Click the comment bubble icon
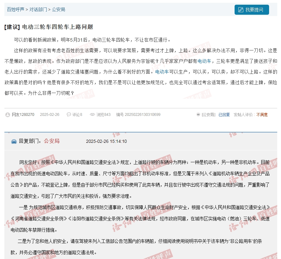 click(69, 114)
